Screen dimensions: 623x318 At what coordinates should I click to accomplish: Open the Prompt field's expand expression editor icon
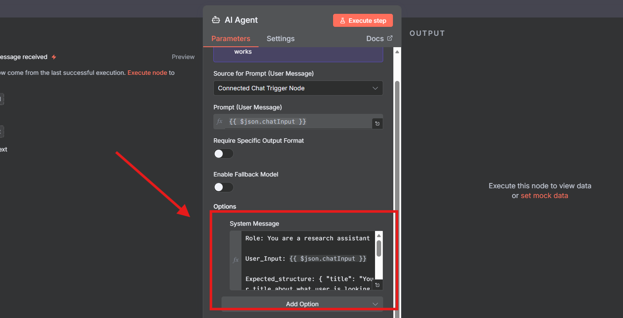[377, 123]
